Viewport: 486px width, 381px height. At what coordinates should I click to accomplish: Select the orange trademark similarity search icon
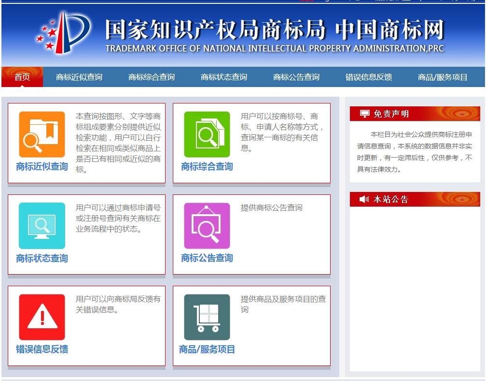coord(42,134)
